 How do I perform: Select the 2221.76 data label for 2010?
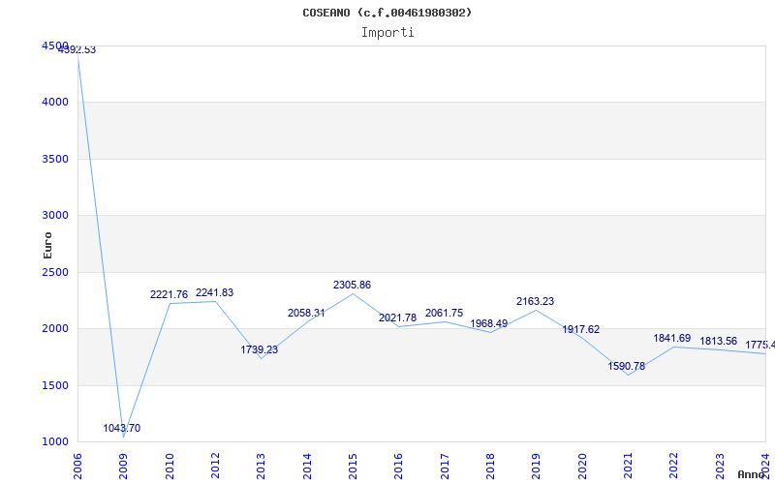point(169,295)
